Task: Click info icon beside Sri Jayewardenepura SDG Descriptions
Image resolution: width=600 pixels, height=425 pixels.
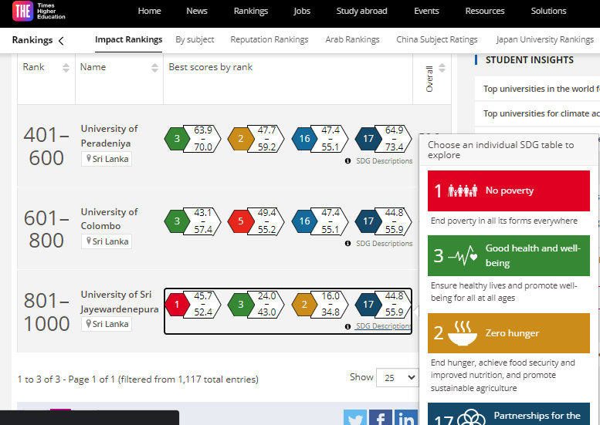Action: [347, 326]
